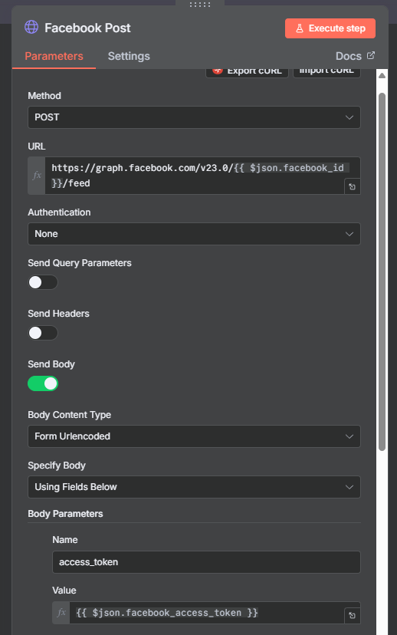397x635 pixels.
Task: Open Specify Body dropdown
Action: 194,487
